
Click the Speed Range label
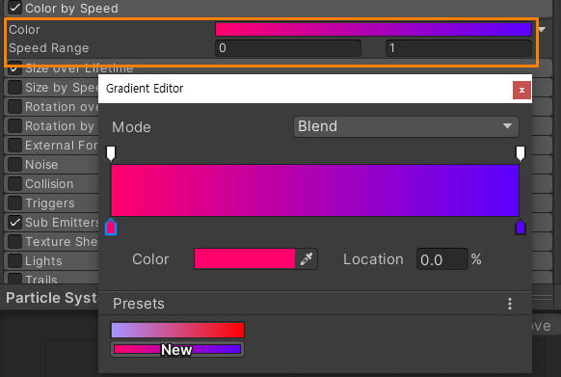pyautogui.click(x=49, y=48)
